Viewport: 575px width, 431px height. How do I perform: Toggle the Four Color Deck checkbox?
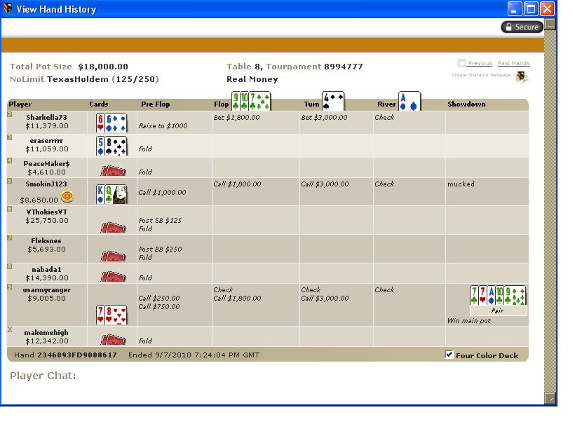(x=449, y=355)
